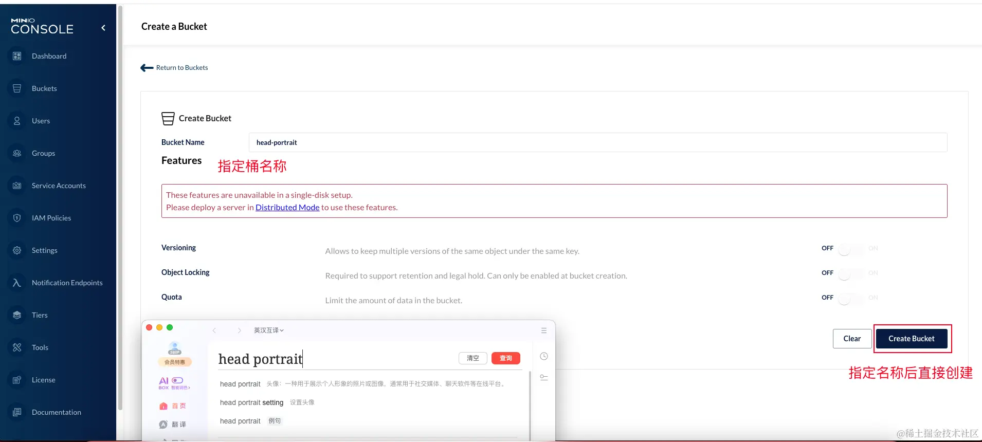The width and height of the screenshot is (982, 442).
Task: Select 'head portrait 例句' suggestion
Action: tap(251, 421)
